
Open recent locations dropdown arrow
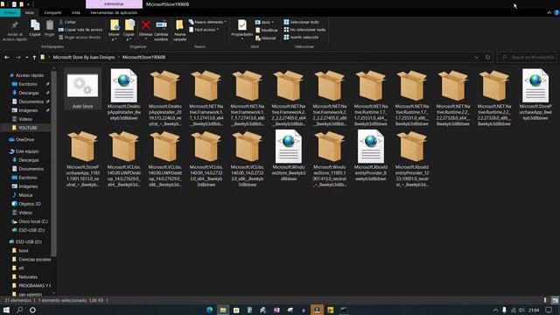tap(26, 57)
